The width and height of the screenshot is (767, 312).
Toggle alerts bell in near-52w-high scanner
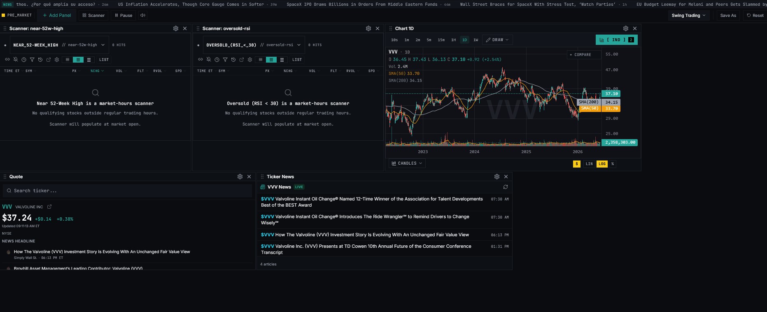[x=16, y=60]
